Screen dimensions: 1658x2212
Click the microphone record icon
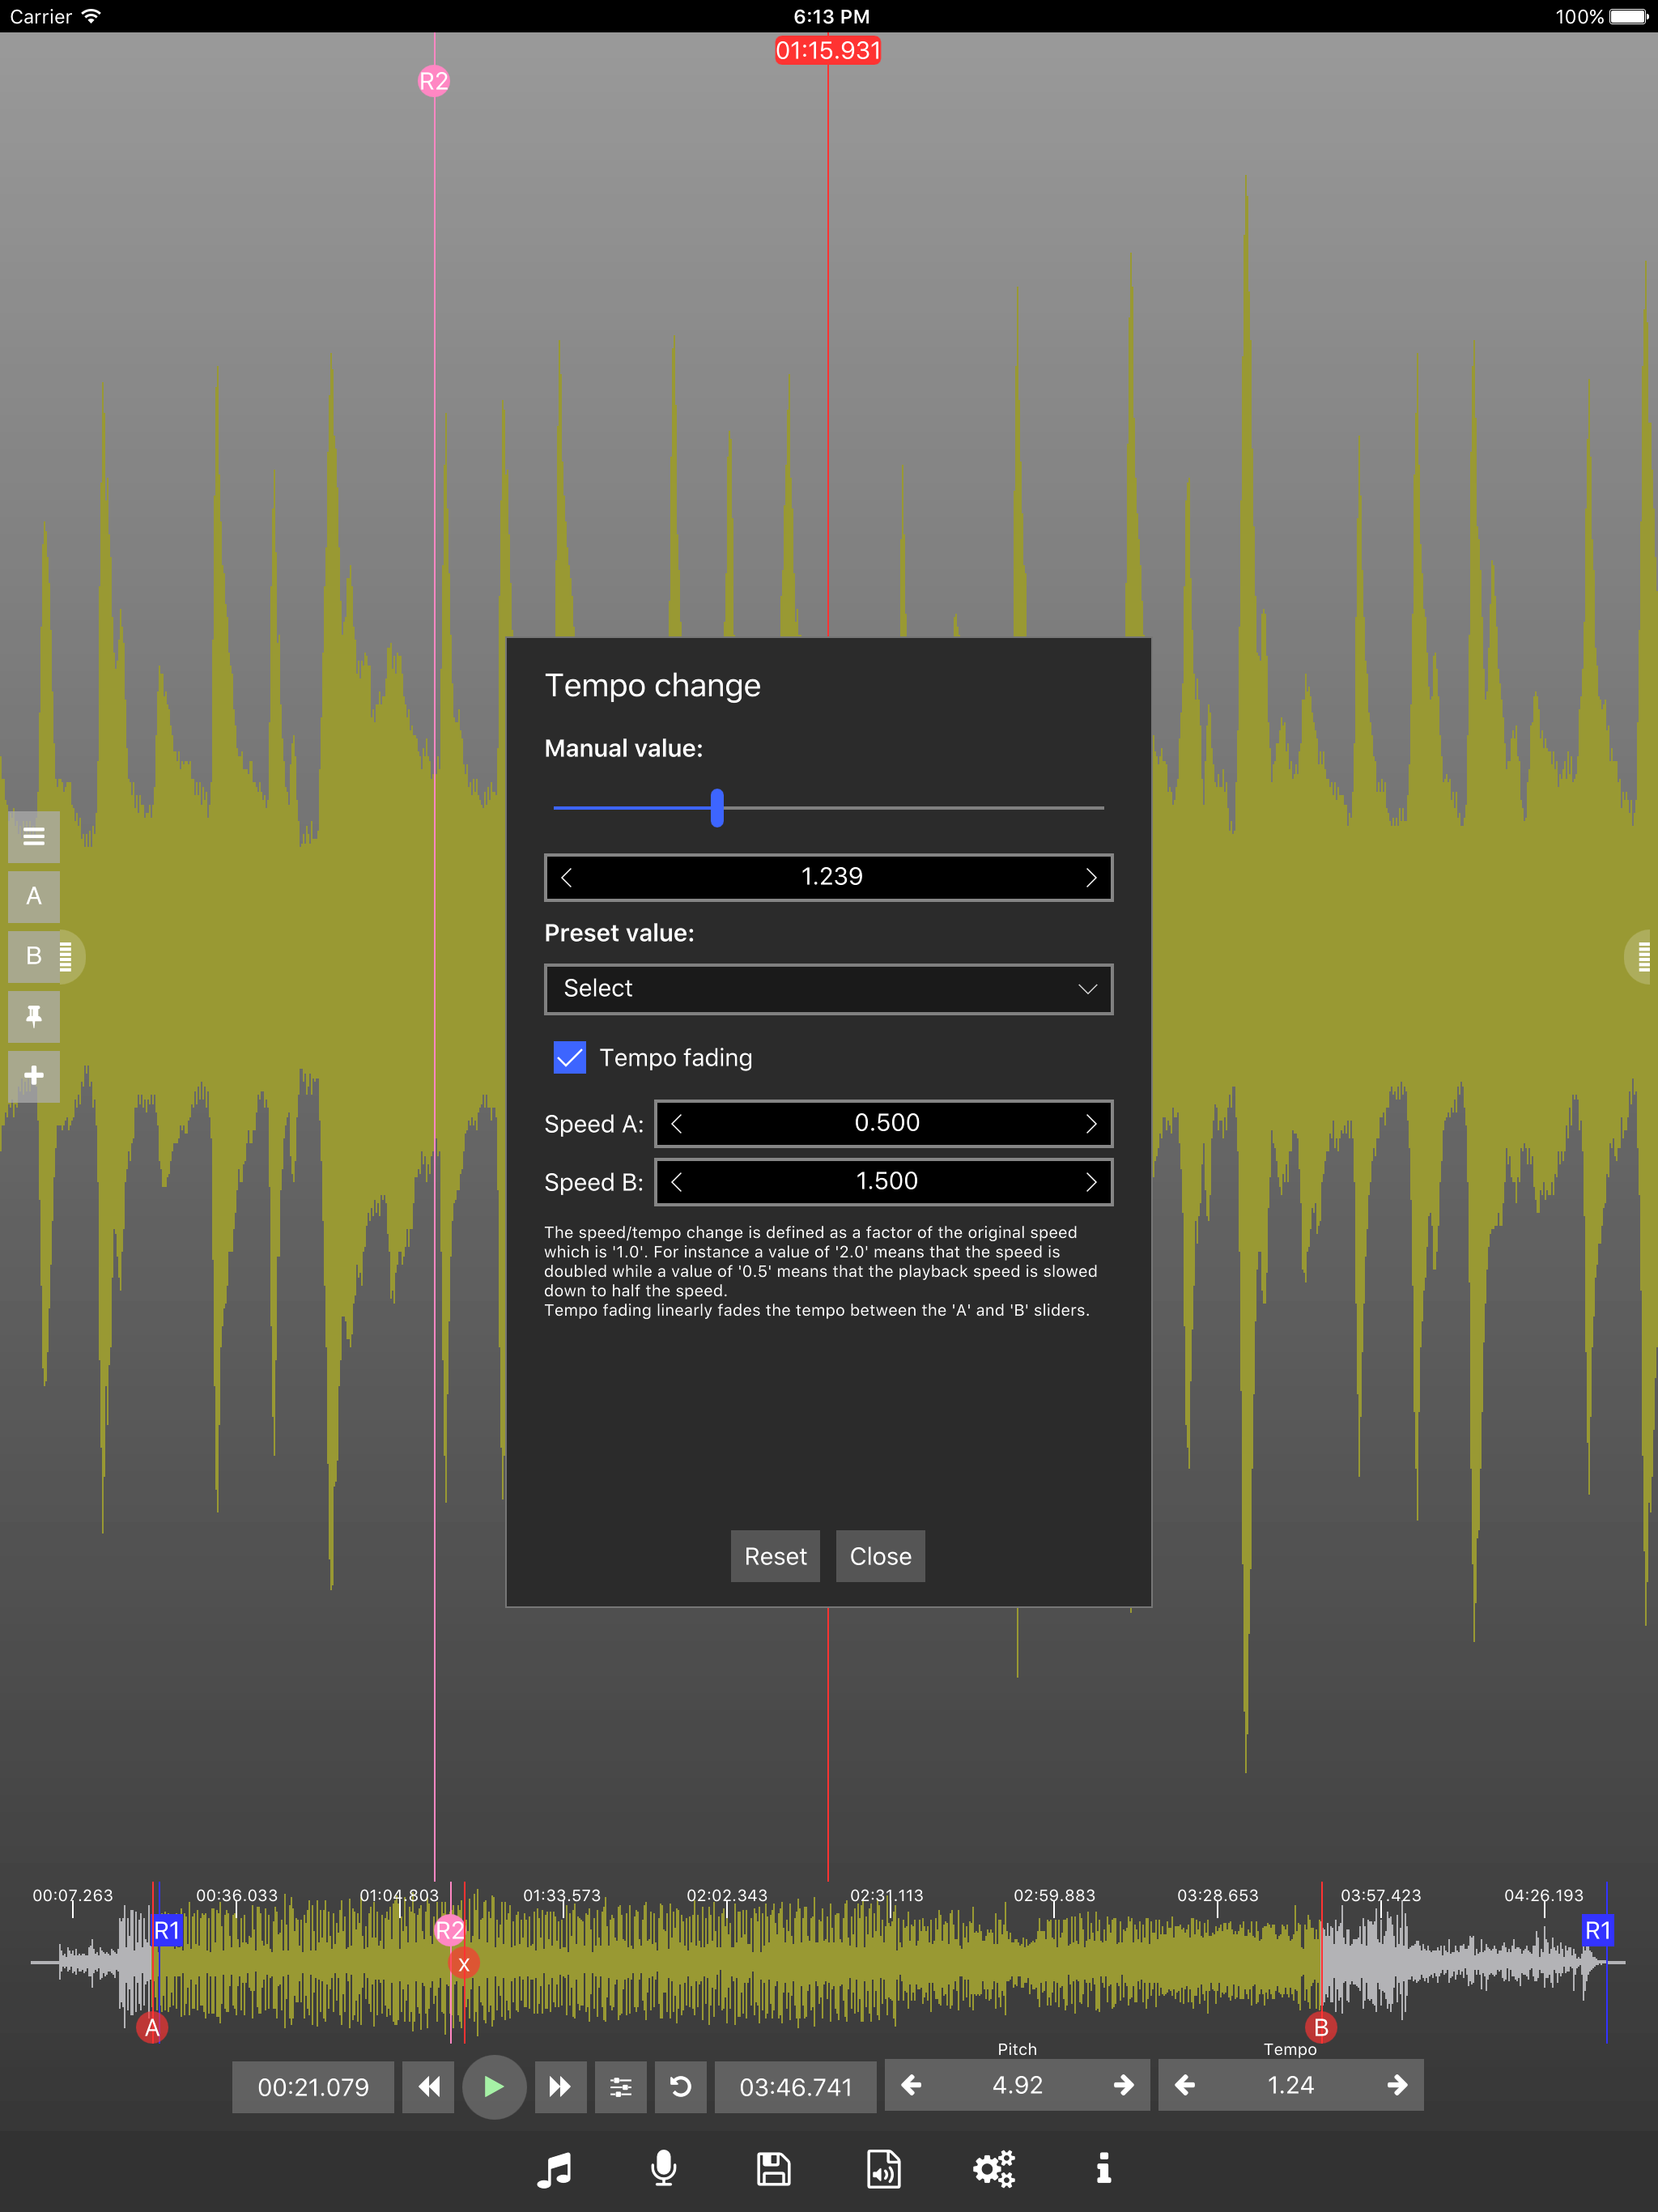click(664, 2169)
